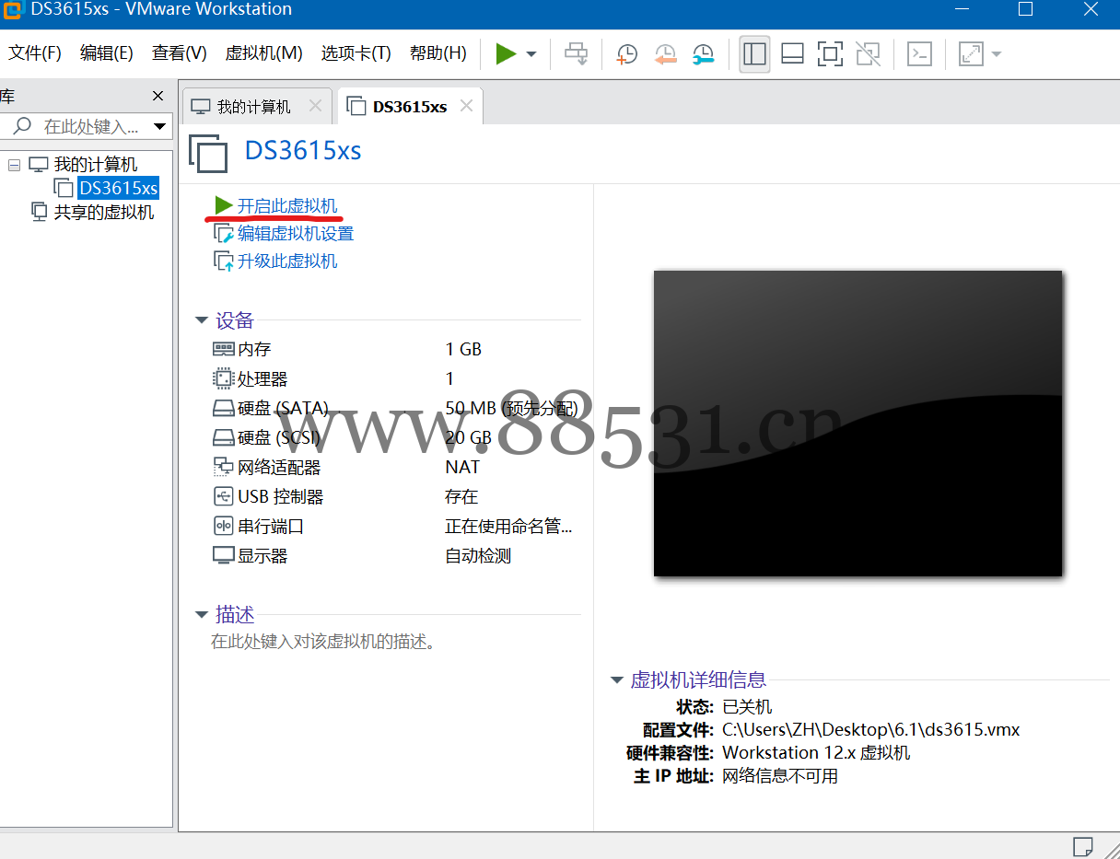Collapse the 描述 section

tap(202, 614)
